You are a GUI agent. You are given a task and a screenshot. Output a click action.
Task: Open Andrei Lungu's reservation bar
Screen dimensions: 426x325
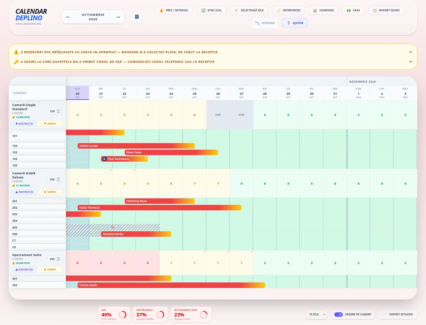pyautogui.click(x=136, y=146)
